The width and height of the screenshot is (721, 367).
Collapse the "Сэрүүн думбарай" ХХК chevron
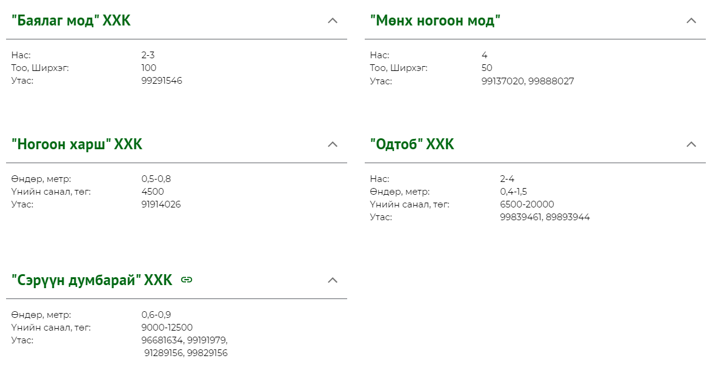(x=333, y=280)
